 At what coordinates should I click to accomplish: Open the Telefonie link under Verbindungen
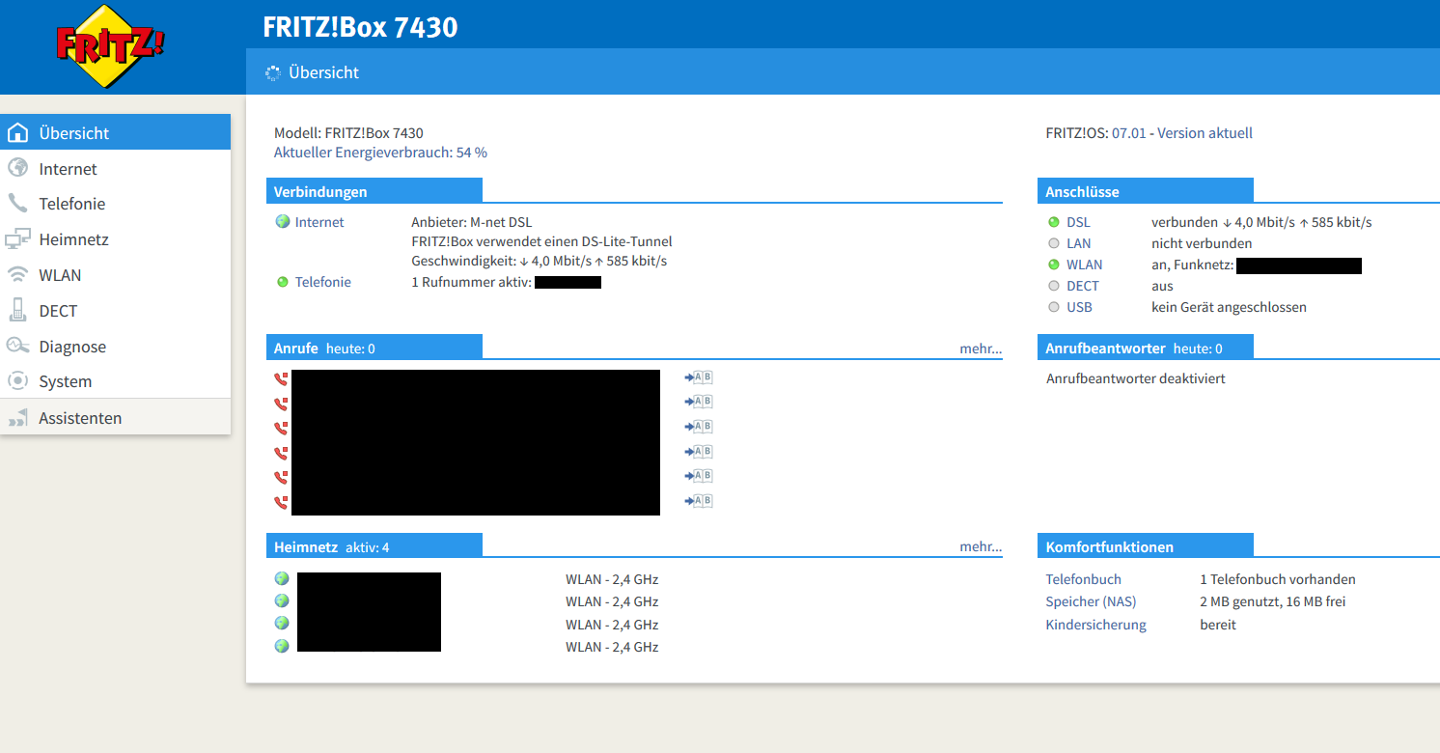[323, 282]
